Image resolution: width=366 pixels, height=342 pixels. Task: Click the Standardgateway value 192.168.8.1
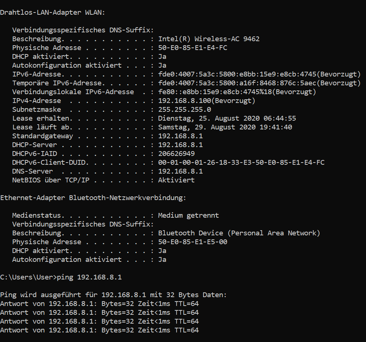[181, 136]
